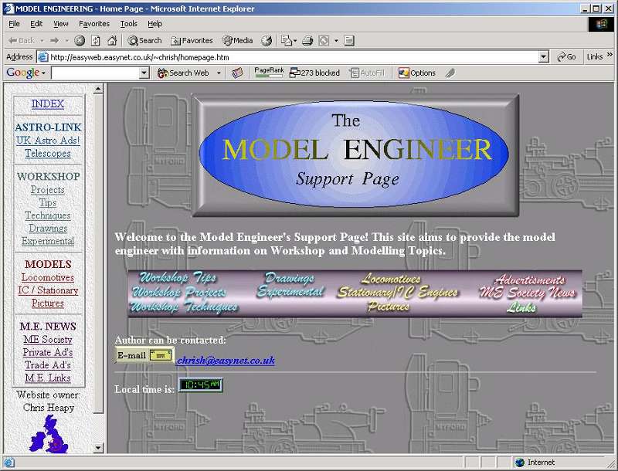Open the Tools menu
The image size is (618, 471).
(x=128, y=24)
